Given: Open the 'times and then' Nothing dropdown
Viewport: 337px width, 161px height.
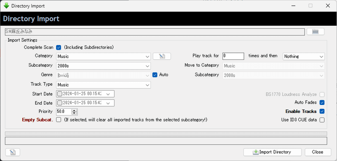Looking at the screenshot, I should [x=304, y=56].
